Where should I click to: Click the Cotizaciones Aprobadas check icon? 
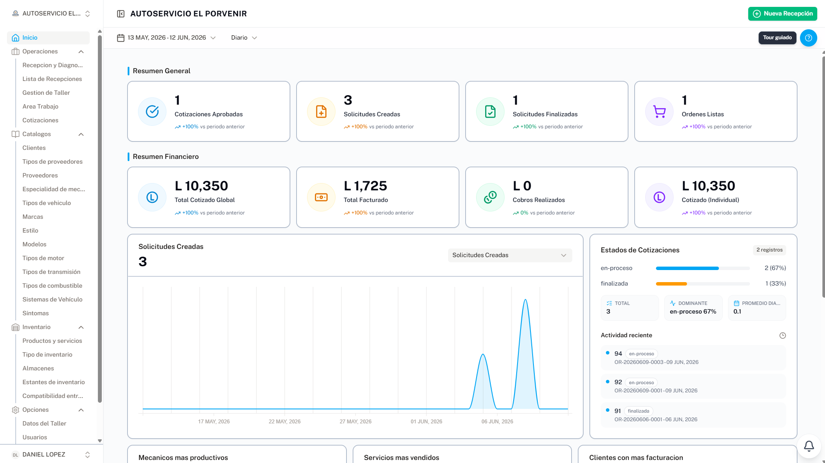pos(152,112)
